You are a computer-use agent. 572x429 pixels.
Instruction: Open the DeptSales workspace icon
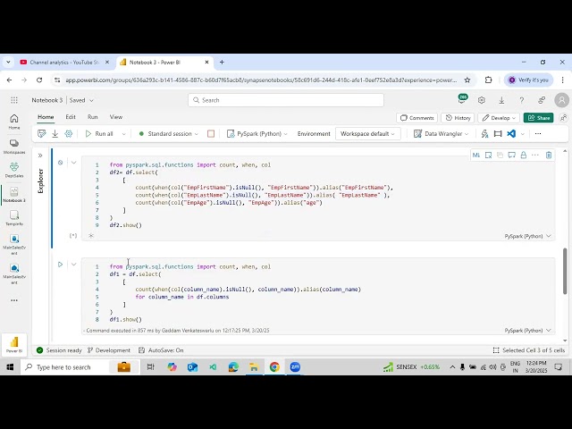tap(14, 170)
